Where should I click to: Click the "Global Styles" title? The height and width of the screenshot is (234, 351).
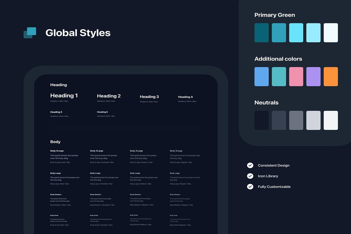point(78,33)
